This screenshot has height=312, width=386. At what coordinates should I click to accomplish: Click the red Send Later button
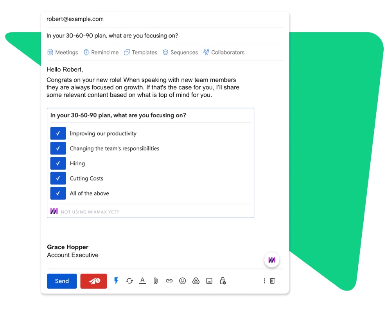click(94, 281)
